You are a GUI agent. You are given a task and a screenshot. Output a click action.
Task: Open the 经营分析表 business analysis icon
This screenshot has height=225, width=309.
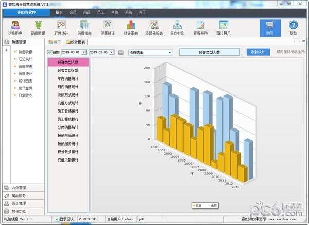point(153,27)
